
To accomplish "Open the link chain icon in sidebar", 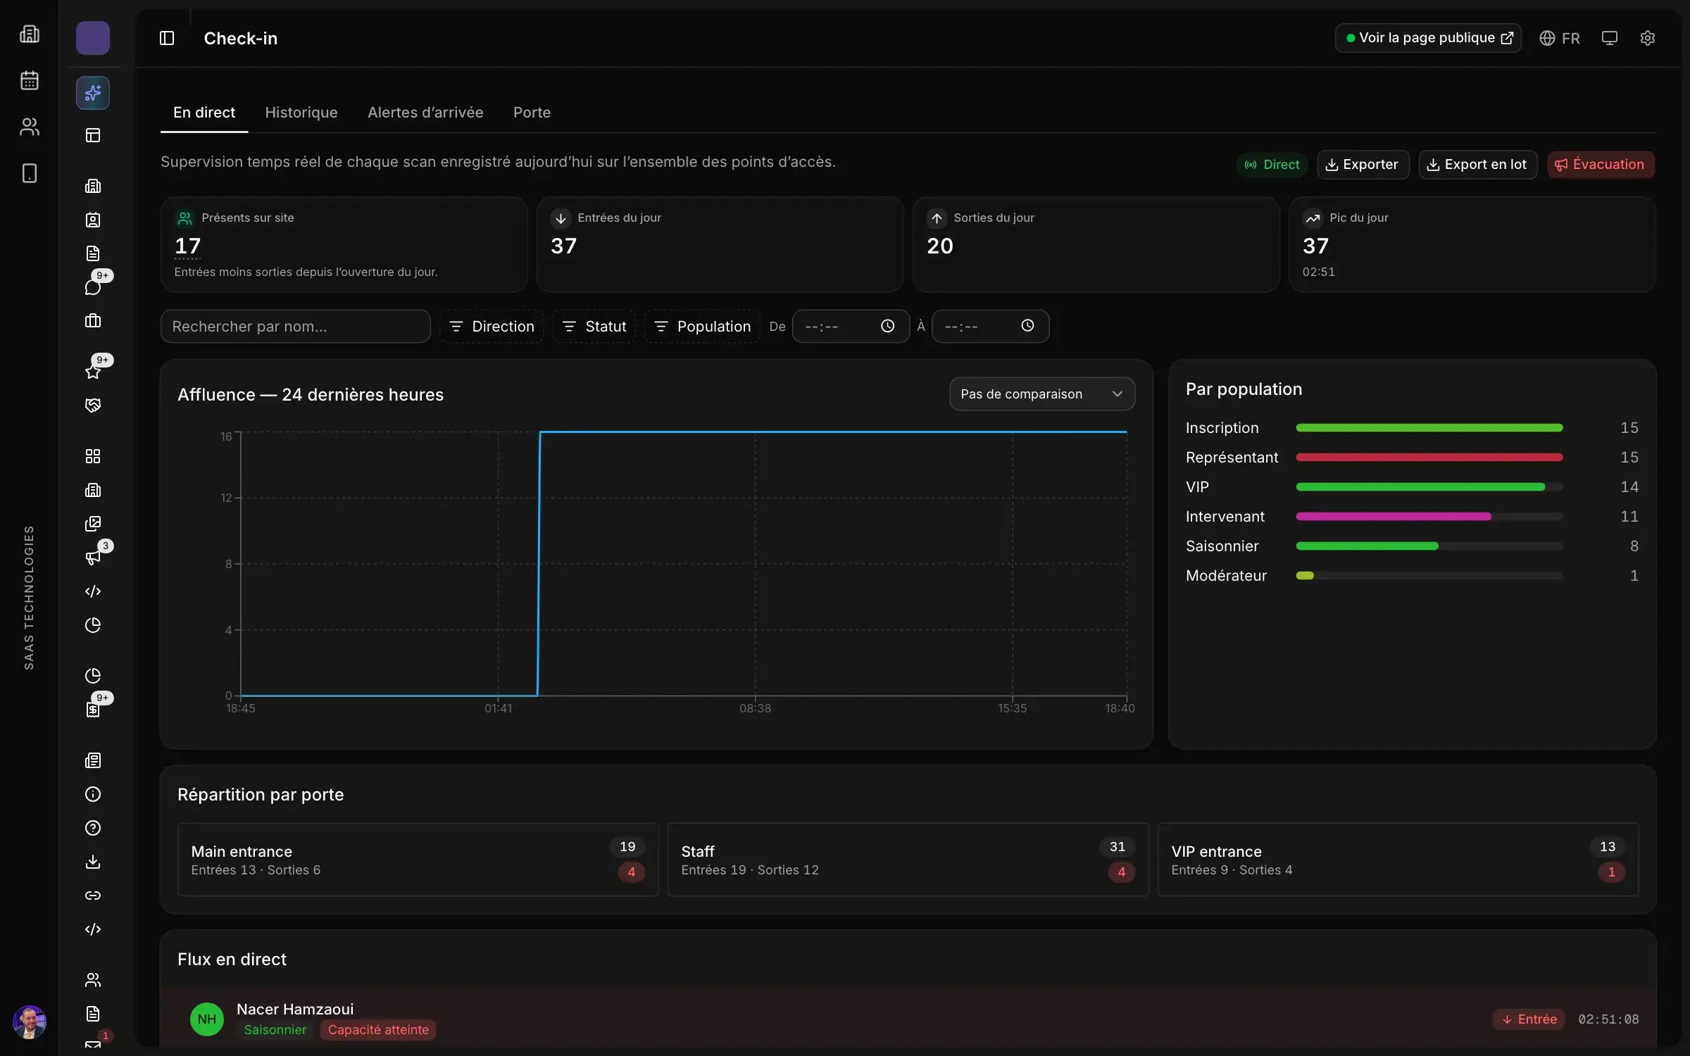I will pos(93,895).
